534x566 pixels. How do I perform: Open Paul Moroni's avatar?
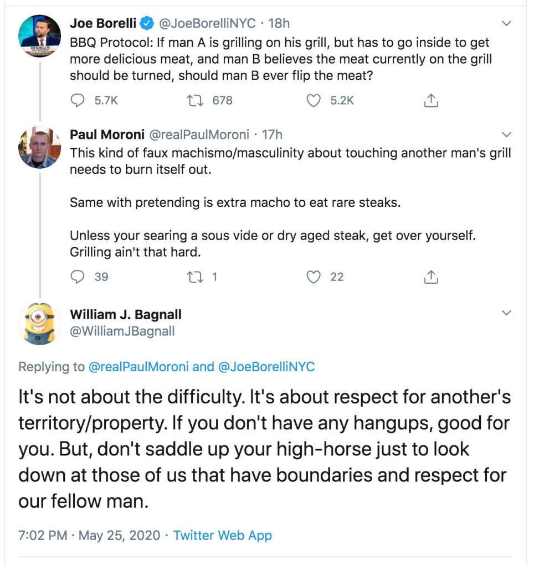click(39, 147)
